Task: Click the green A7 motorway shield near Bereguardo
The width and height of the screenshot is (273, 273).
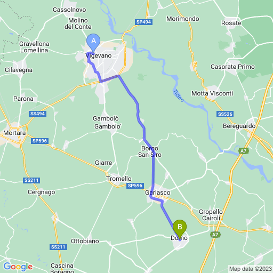Action: (x=244, y=151)
